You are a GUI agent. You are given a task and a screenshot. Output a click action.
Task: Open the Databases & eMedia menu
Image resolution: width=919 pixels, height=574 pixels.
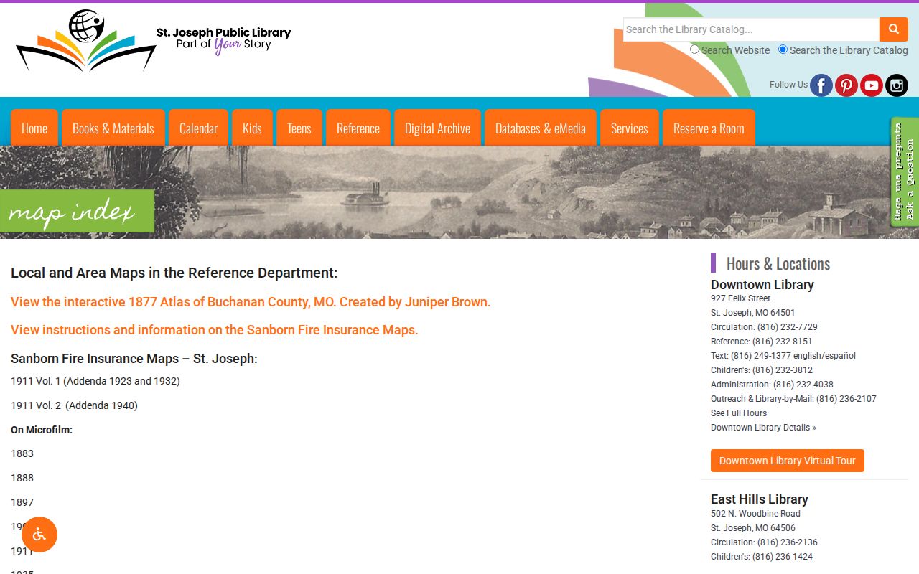[541, 128]
